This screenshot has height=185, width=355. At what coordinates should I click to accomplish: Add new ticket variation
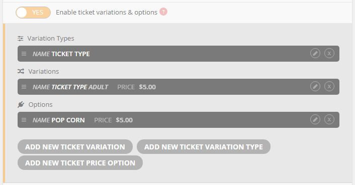75,147
